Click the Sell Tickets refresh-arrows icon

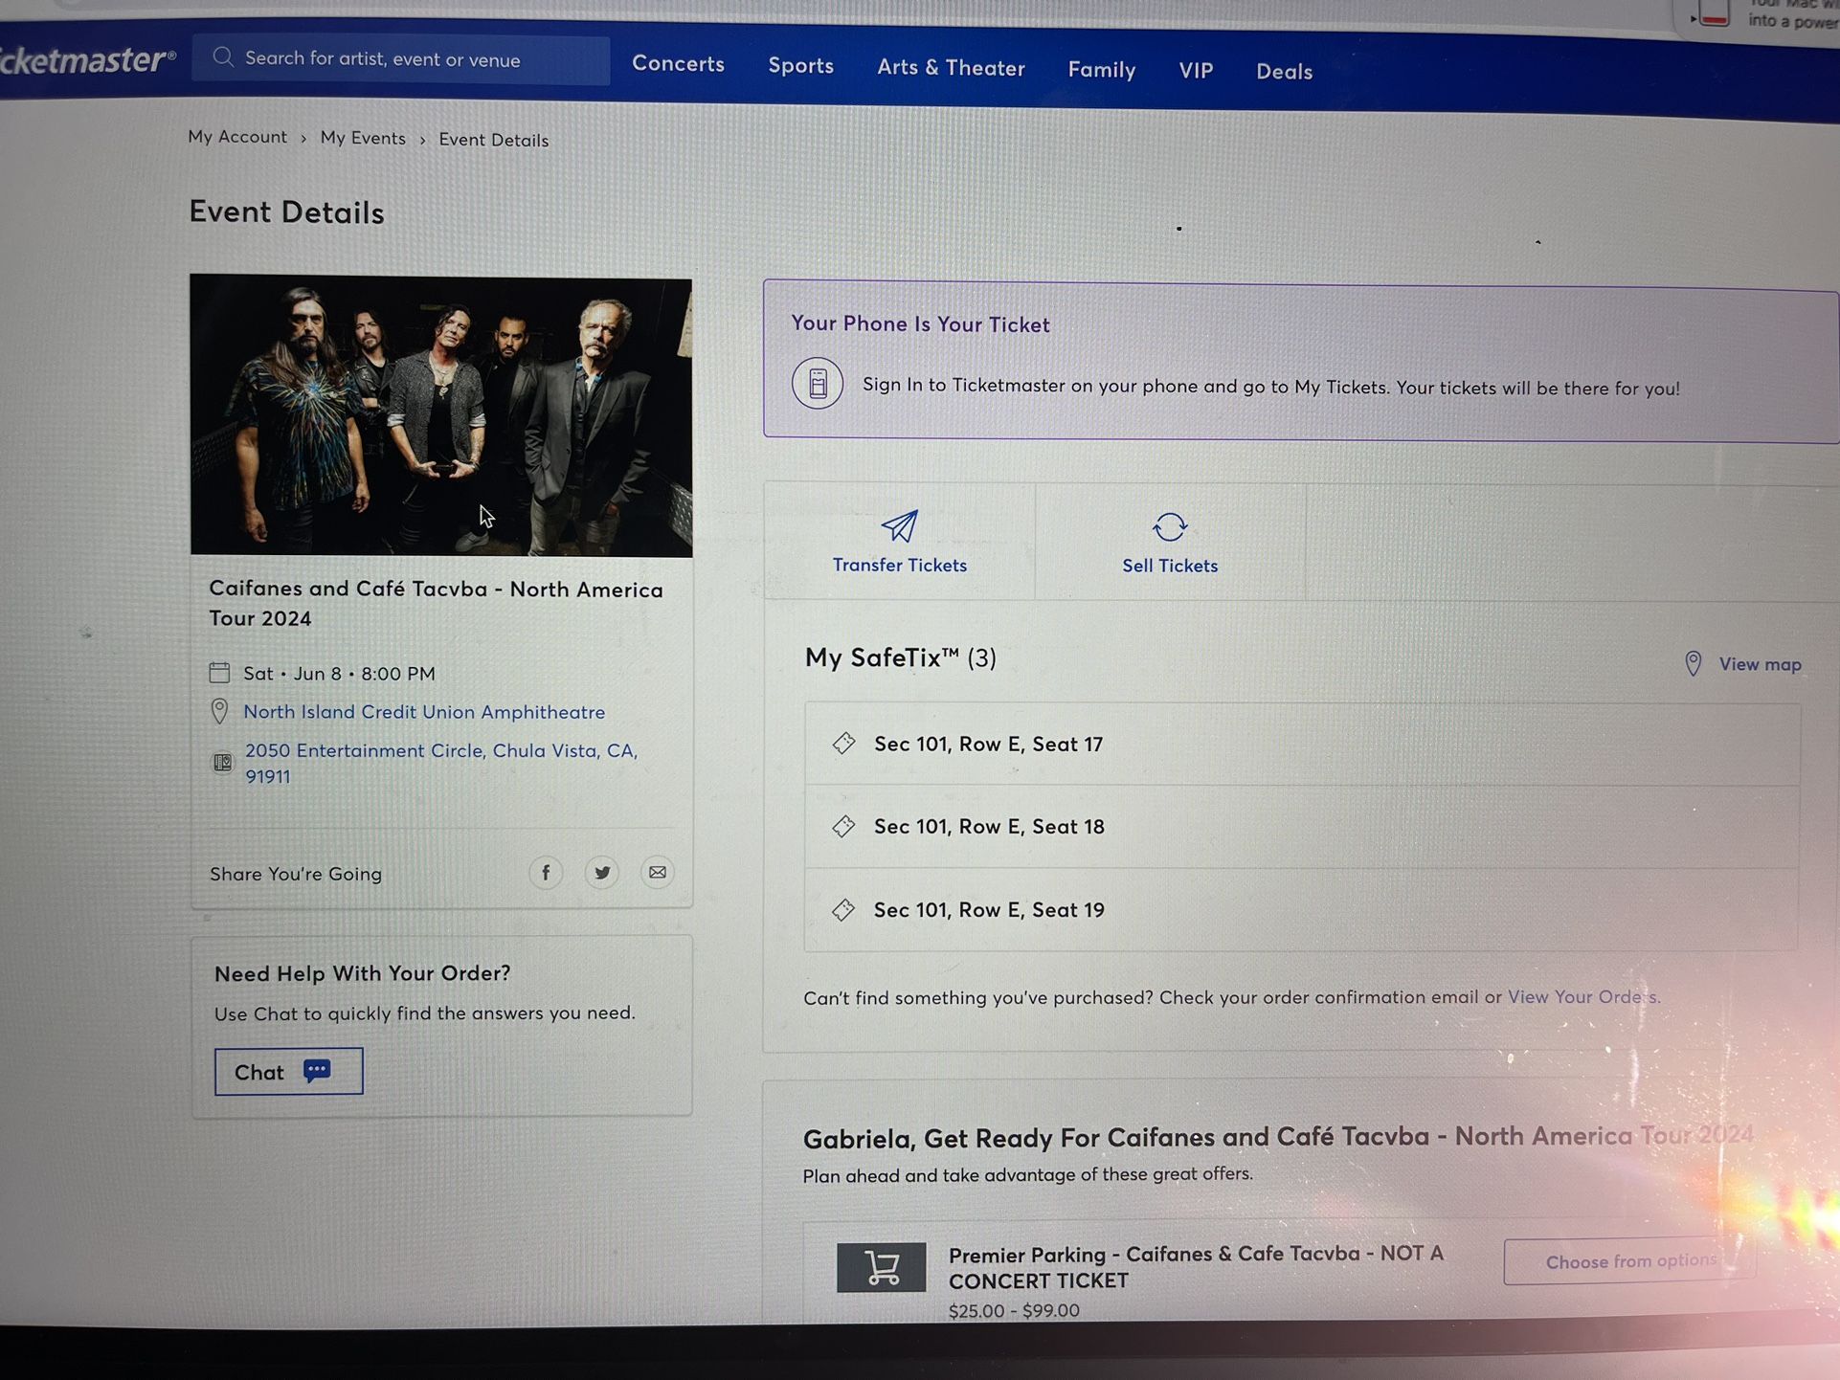[1170, 526]
